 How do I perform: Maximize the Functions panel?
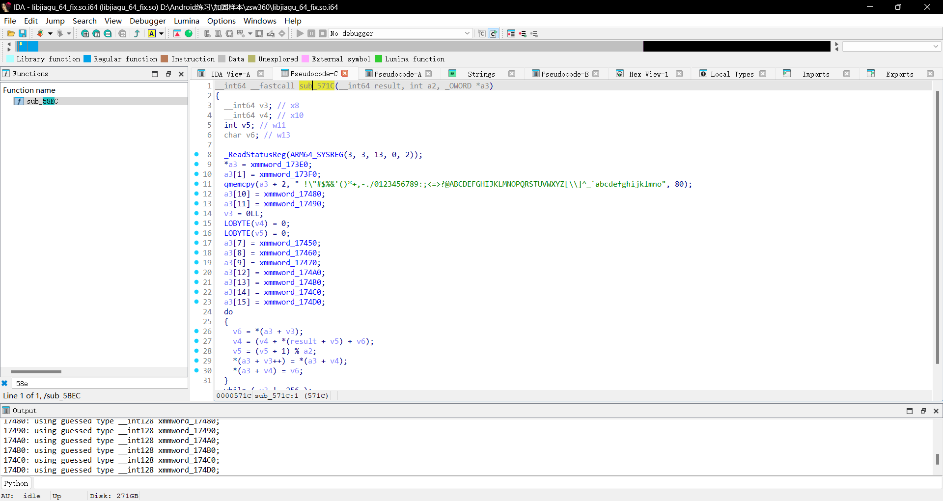point(155,74)
